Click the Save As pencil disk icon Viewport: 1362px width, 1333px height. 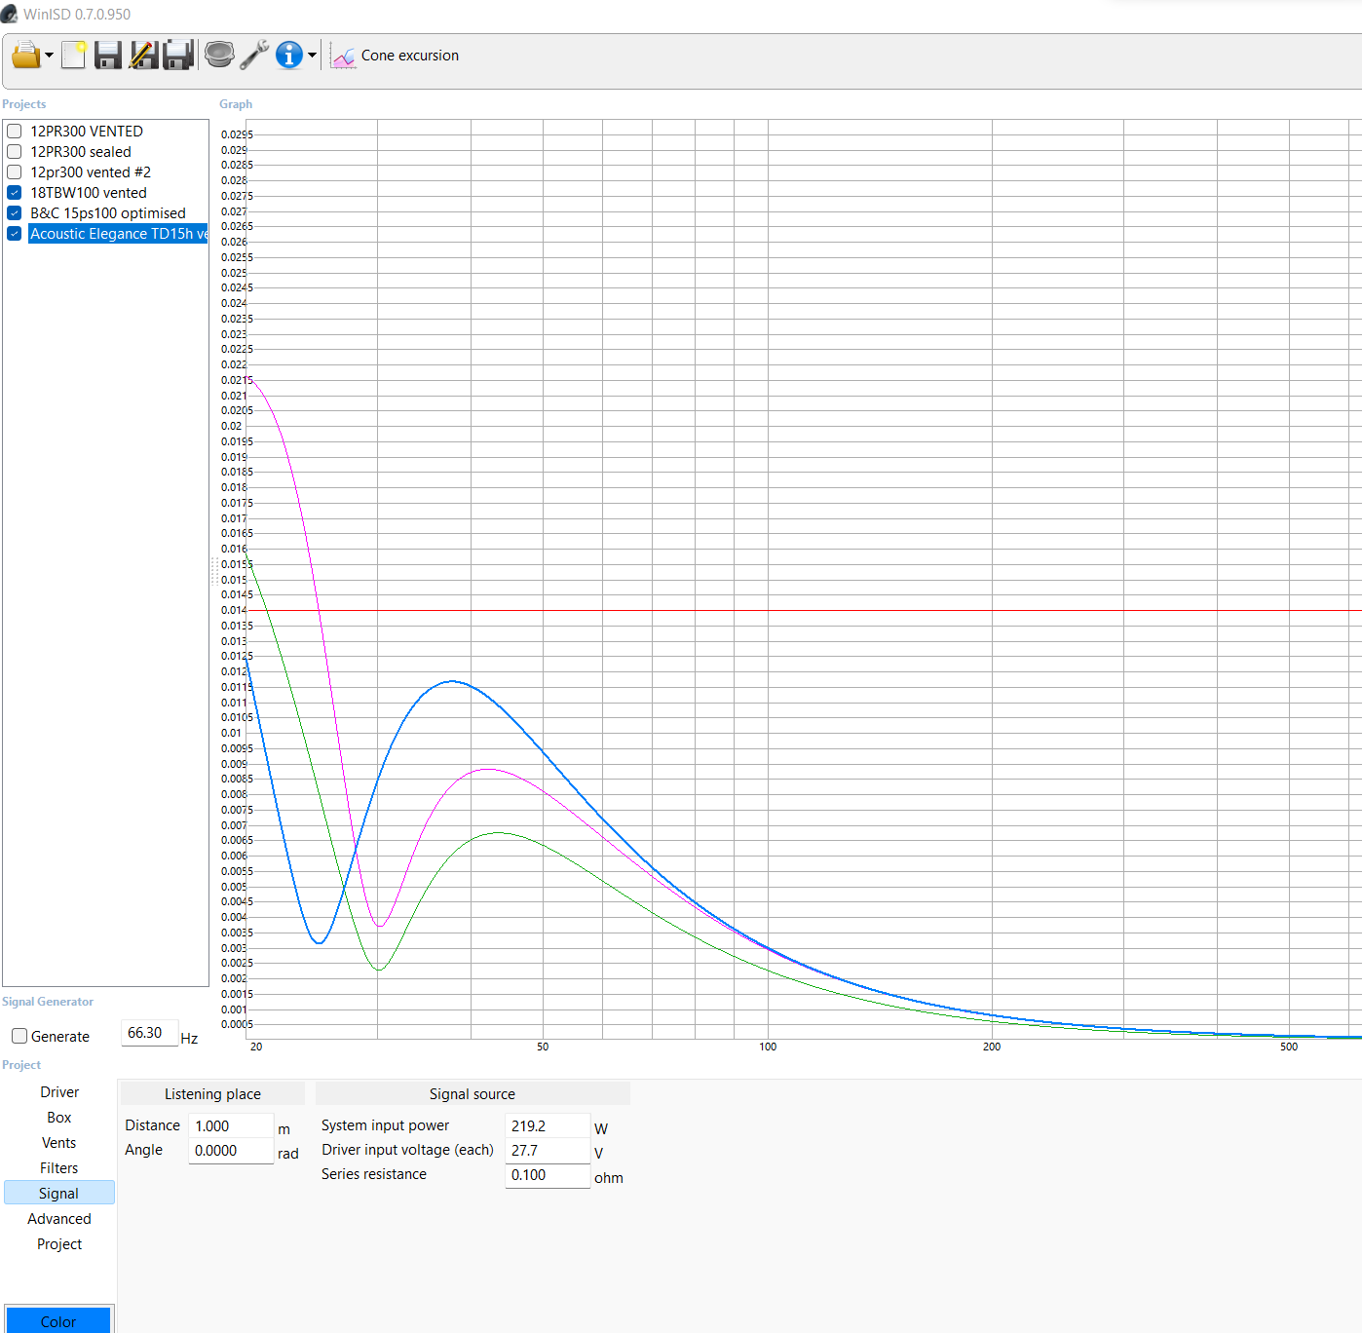tap(143, 55)
